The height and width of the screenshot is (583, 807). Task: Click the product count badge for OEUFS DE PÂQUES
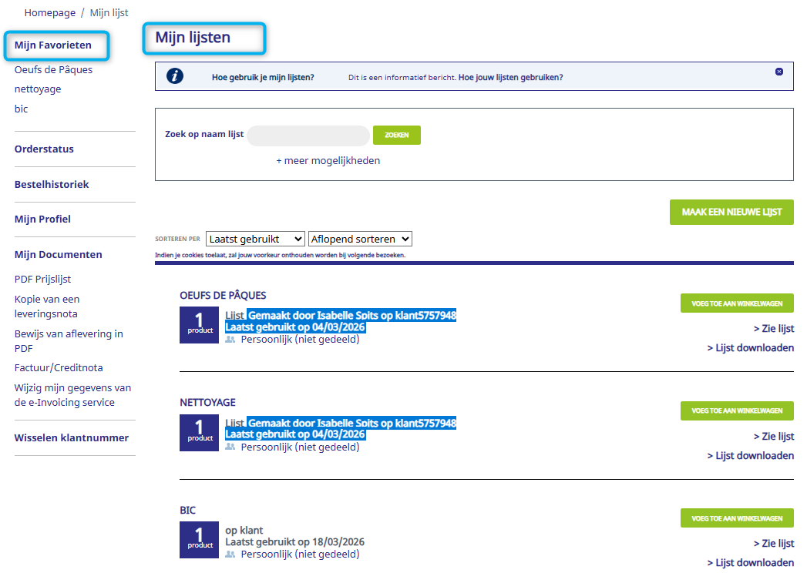[199, 325]
